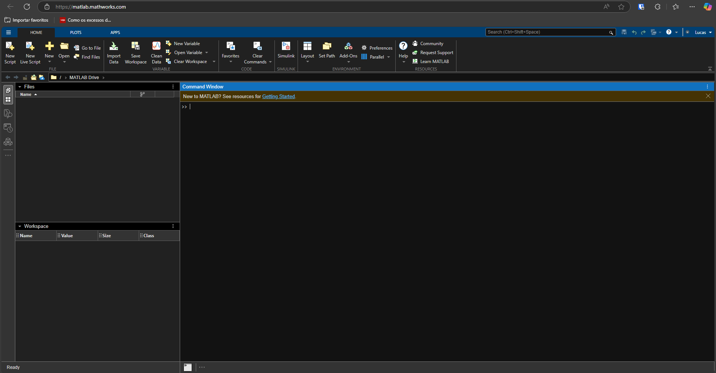Click MATLAB Drive breadcrumb
This screenshot has height=373, width=716.
pos(84,78)
